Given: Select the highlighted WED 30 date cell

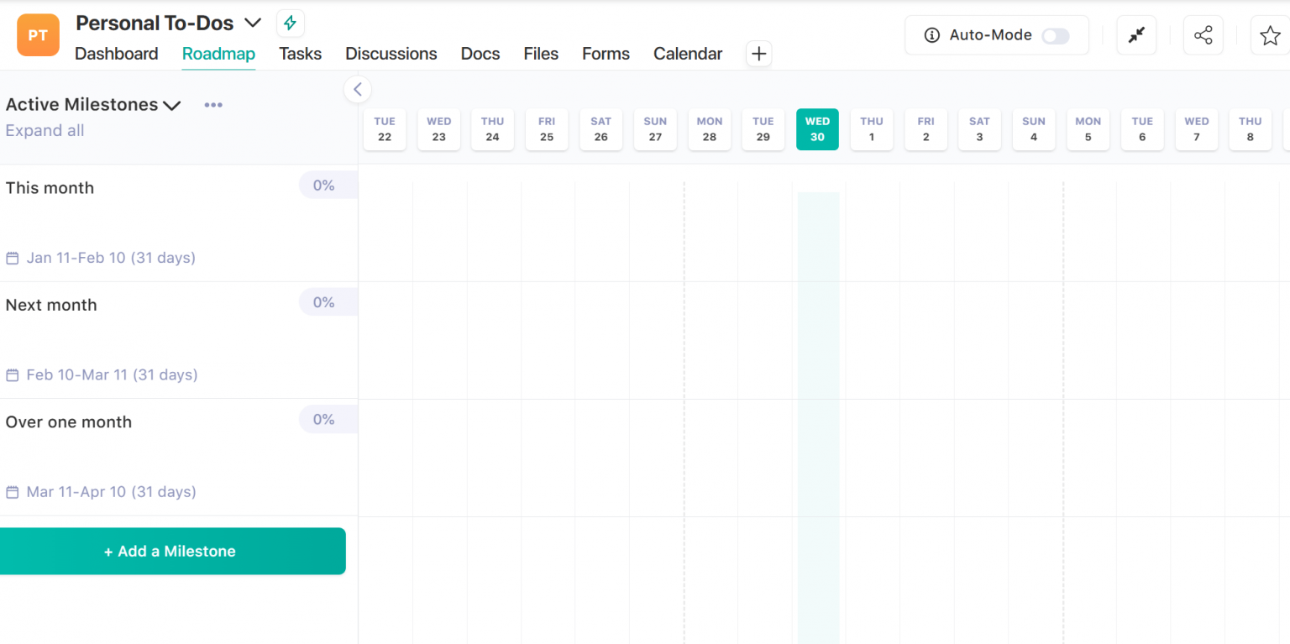Looking at the screenshot, I should [817, 128].
